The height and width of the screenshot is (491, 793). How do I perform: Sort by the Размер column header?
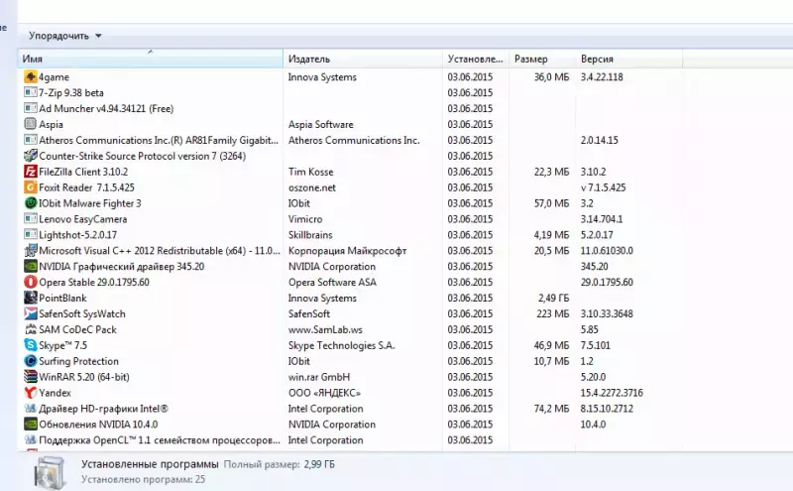pos(542,59)
